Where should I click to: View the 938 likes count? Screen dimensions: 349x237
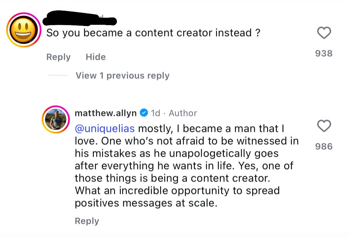pyautogui.click(x=324, y=53)
